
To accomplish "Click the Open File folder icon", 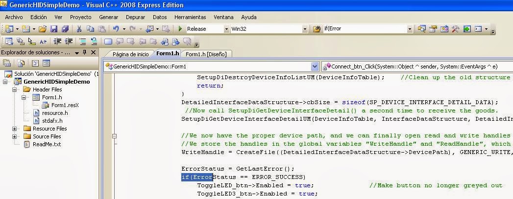I will pos(43,29).
